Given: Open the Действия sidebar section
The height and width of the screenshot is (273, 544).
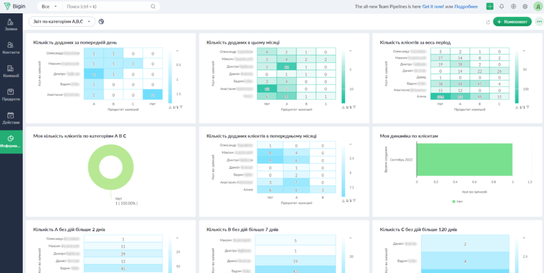Looking at the screenshot, I should coord(11,118).
